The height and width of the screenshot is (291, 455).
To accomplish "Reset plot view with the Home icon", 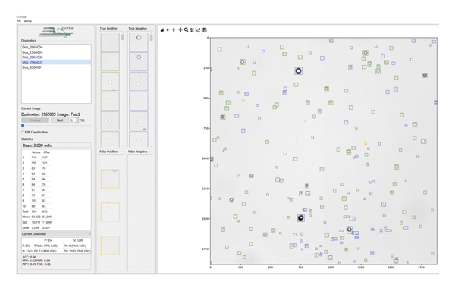I will (x=162, y=30).
